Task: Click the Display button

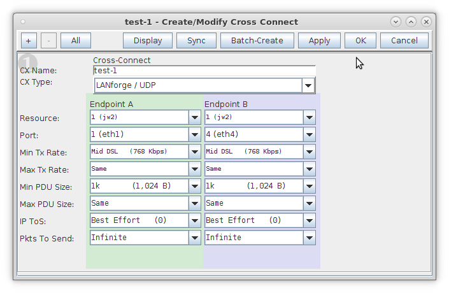Action: coord(147,41)
